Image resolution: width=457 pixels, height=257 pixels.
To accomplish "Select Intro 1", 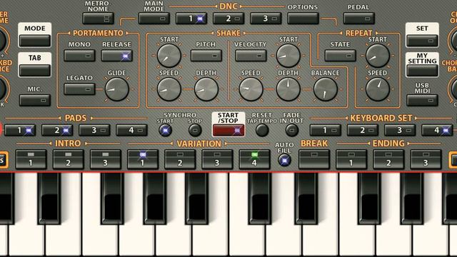I will [31, 159].
